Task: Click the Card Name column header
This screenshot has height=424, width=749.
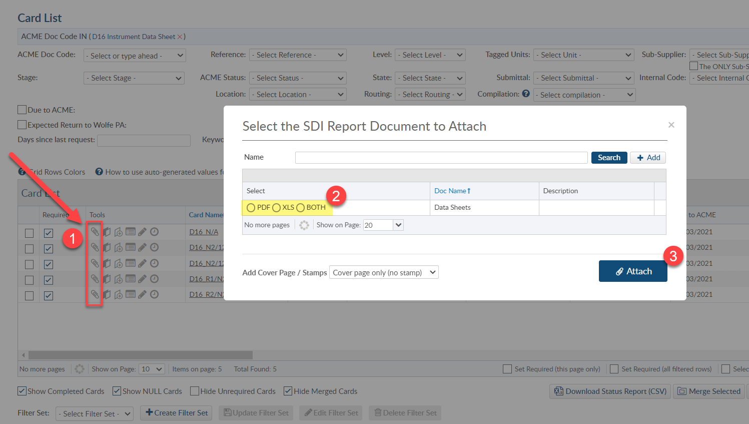Action: 206,215
